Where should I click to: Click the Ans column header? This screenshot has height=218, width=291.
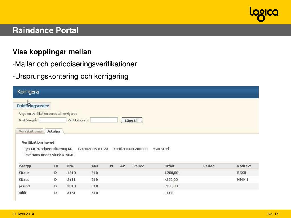95,166
